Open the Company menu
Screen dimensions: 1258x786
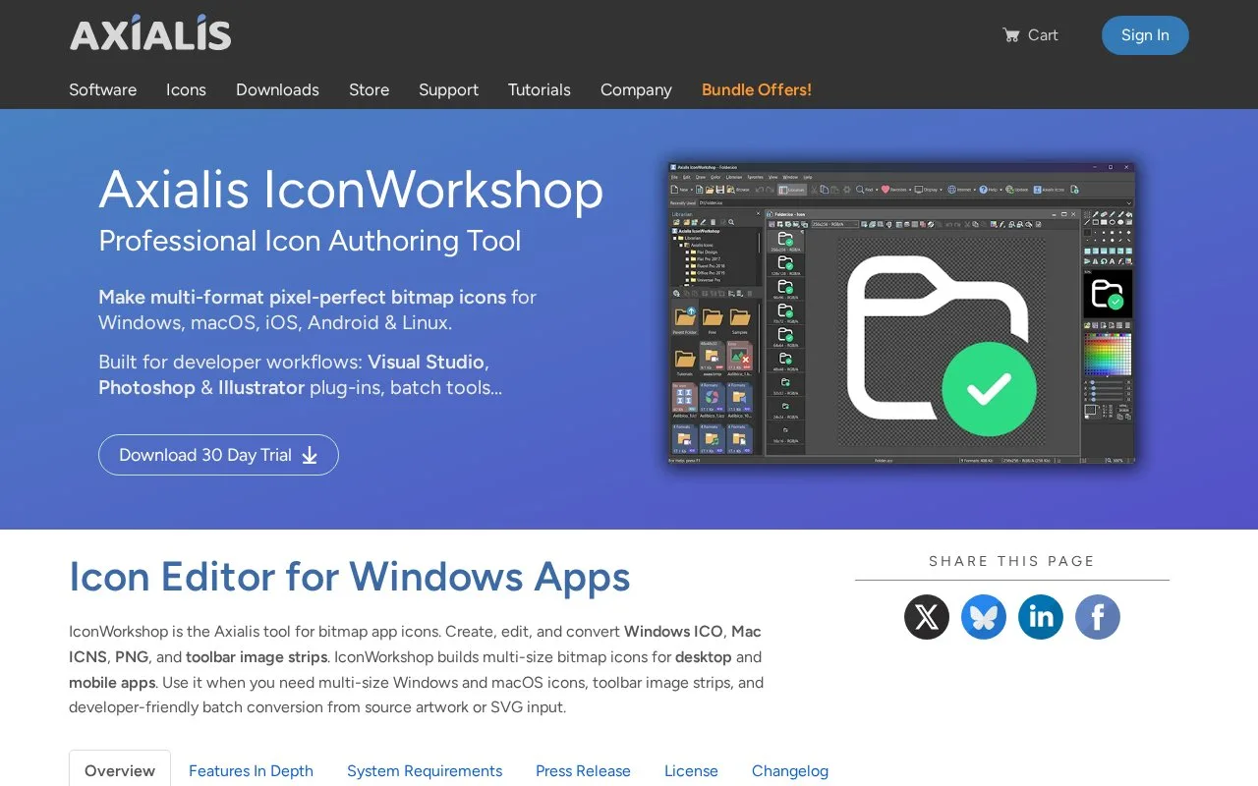pos(636,89)
